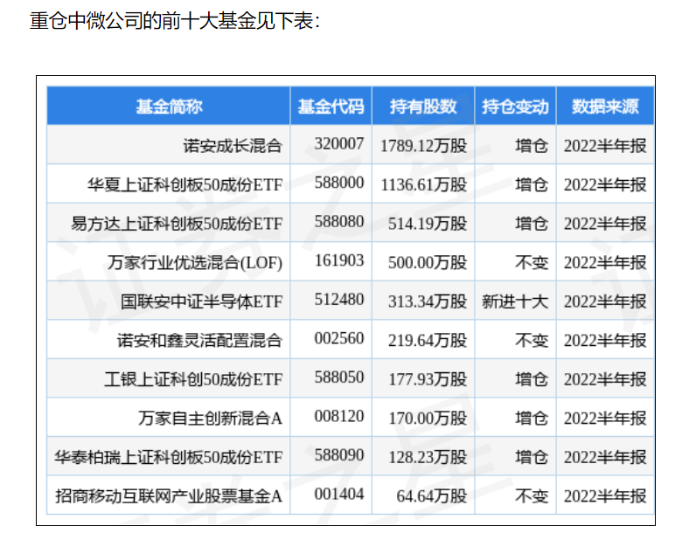Click 增仓 in the 诺安成长混合 row
Screen dimensions: 696x547
point(532,146)
